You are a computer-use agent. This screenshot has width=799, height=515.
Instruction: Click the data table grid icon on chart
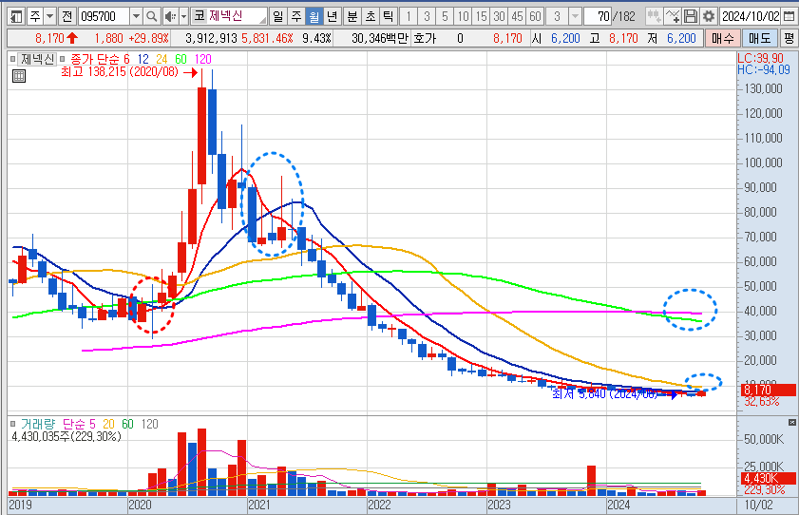pos(19,76)
